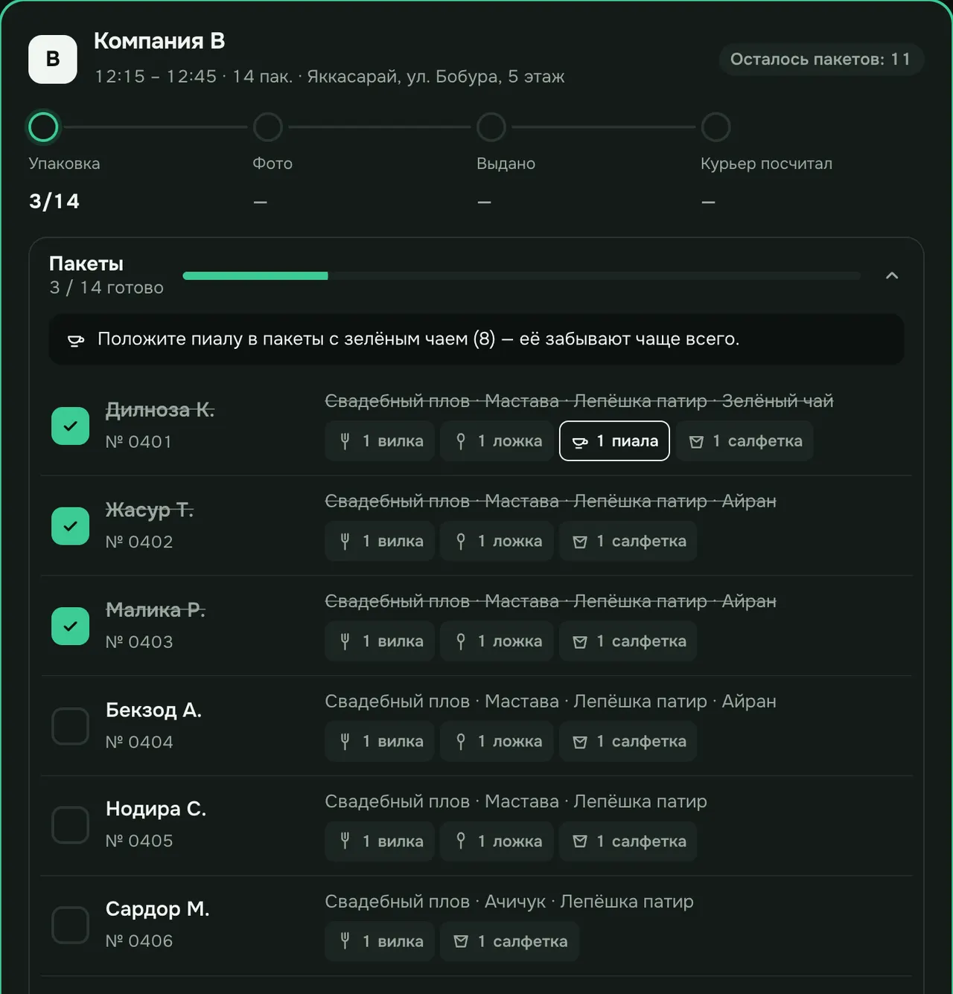Click the fork icon in Дилноза К. row
Viewport: 953px width, 994px height.
pyautogui.click(x=345, y=441)
